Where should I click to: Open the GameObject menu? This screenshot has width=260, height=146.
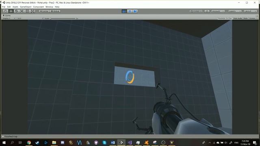tap(26, 7)
